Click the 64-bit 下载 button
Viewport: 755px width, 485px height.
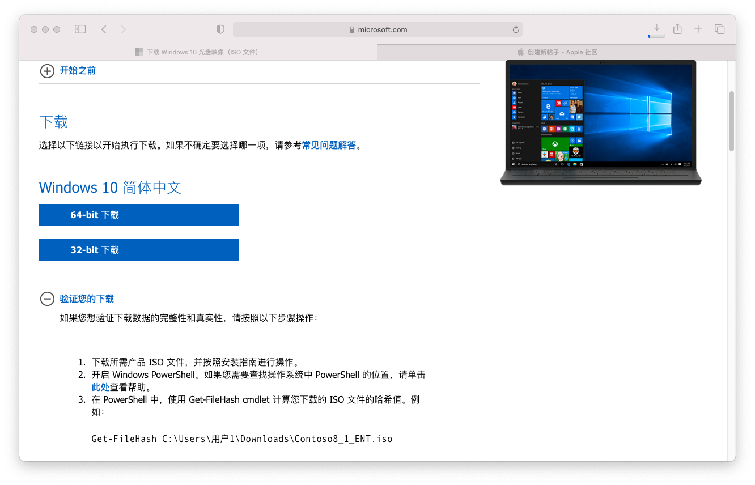(x=139, y=215)
